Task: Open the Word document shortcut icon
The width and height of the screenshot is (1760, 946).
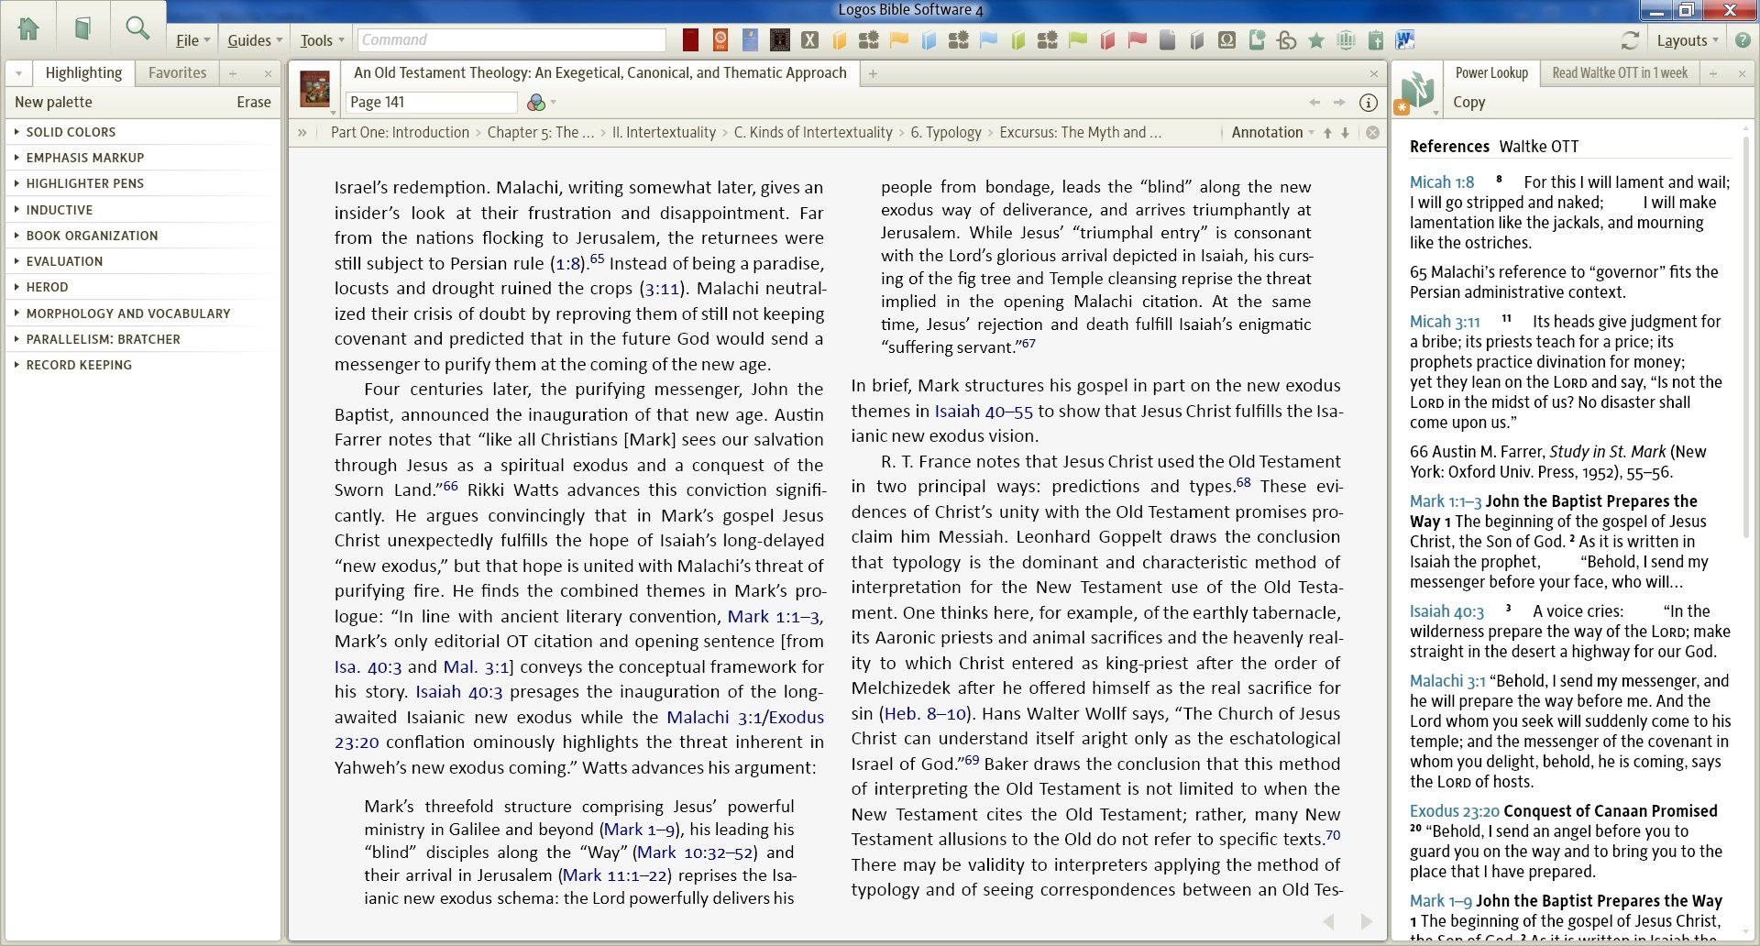Action: coord(1405,39)
